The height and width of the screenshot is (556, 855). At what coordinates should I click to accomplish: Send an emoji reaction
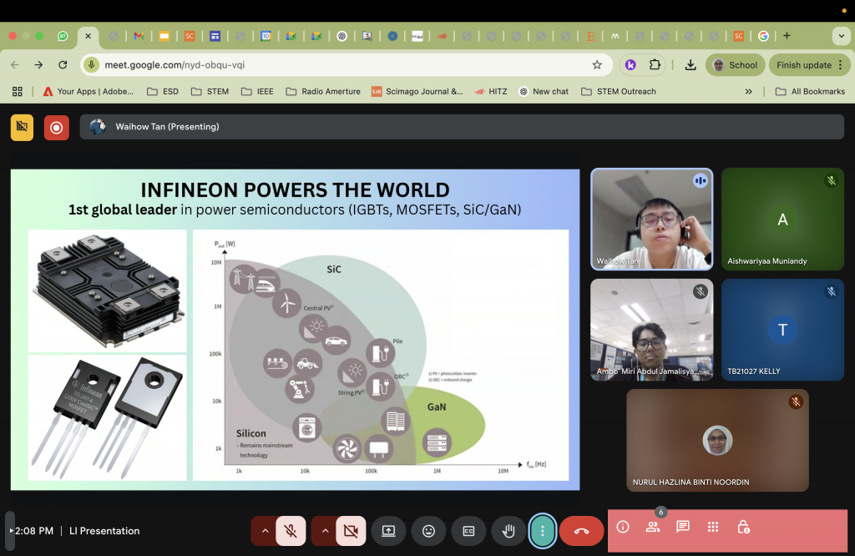pyautogui.click(x=428, y=530)
